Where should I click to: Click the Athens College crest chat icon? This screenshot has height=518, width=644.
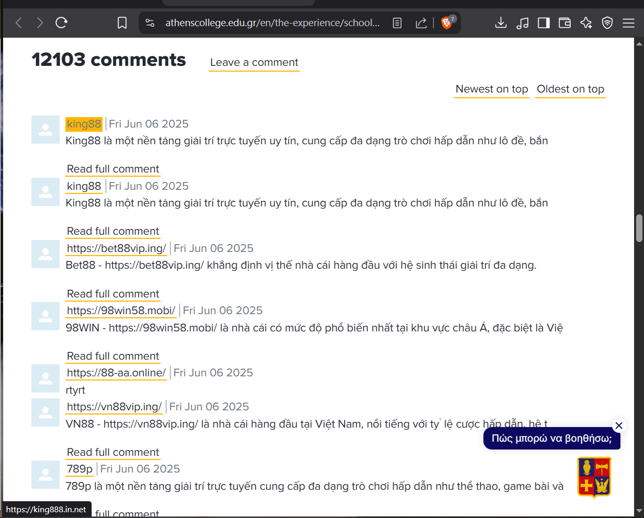point(594,477)
